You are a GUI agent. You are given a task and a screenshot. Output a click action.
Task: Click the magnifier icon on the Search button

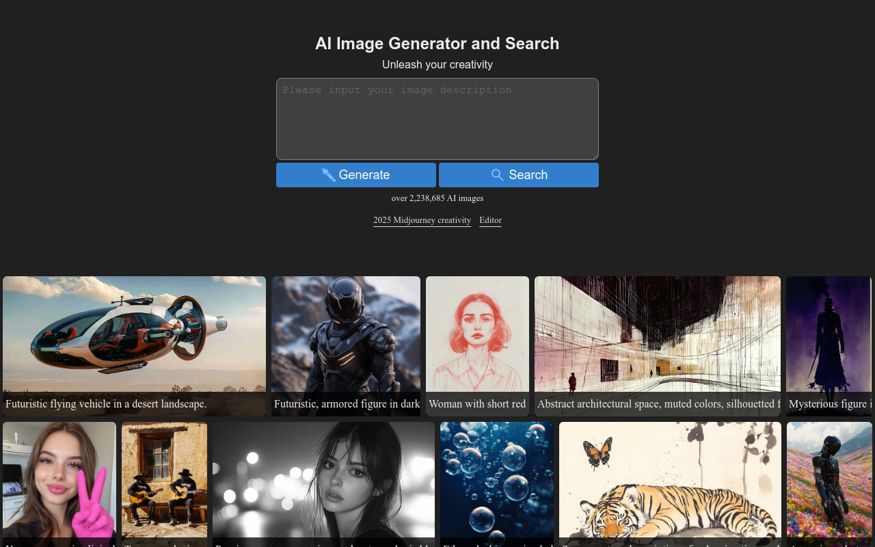coord(498,175)
